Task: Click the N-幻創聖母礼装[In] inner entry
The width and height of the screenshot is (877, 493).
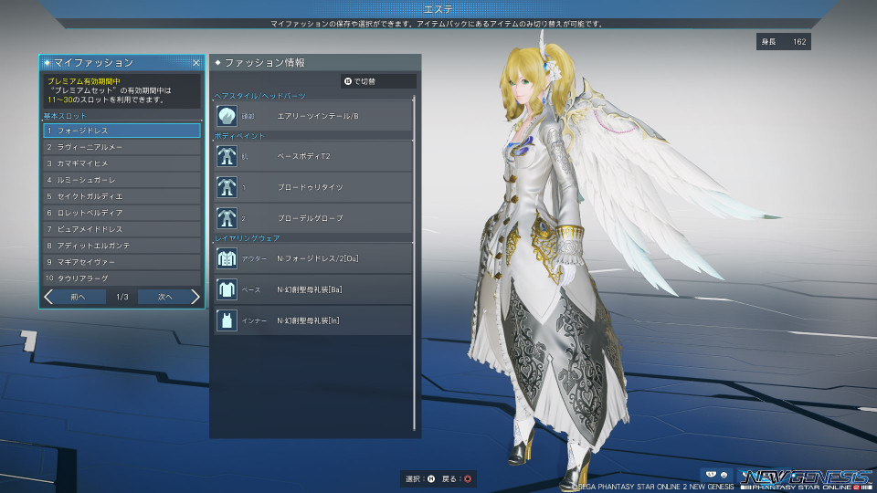Action: [313, 320]
